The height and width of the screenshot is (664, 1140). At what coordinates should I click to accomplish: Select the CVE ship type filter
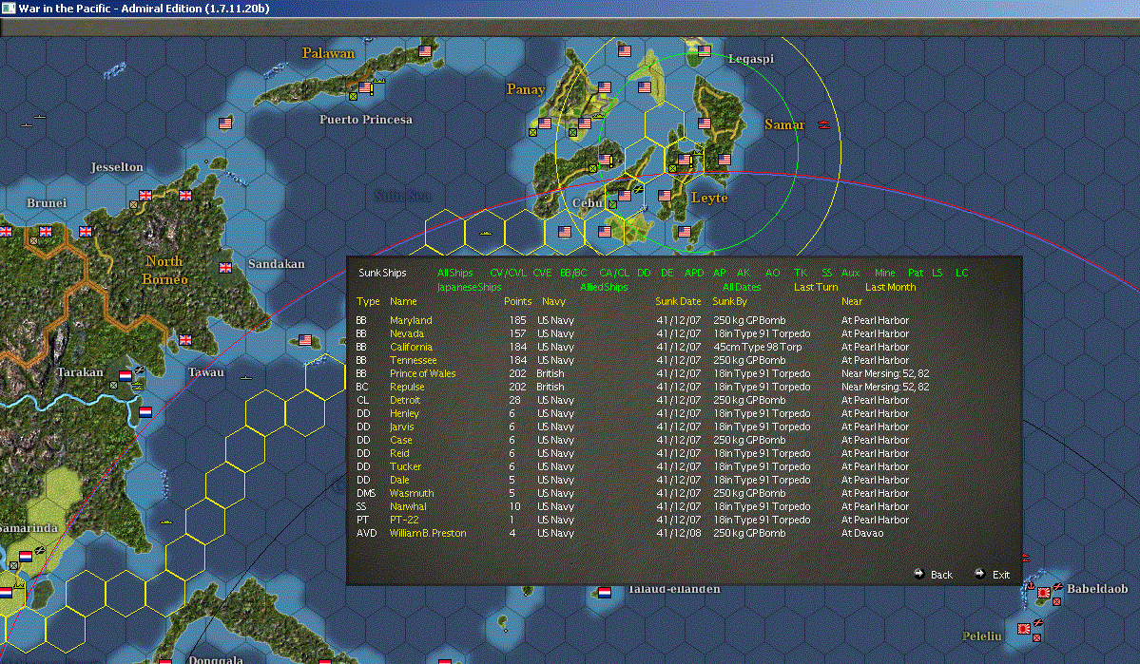click(x=542, y=274)
